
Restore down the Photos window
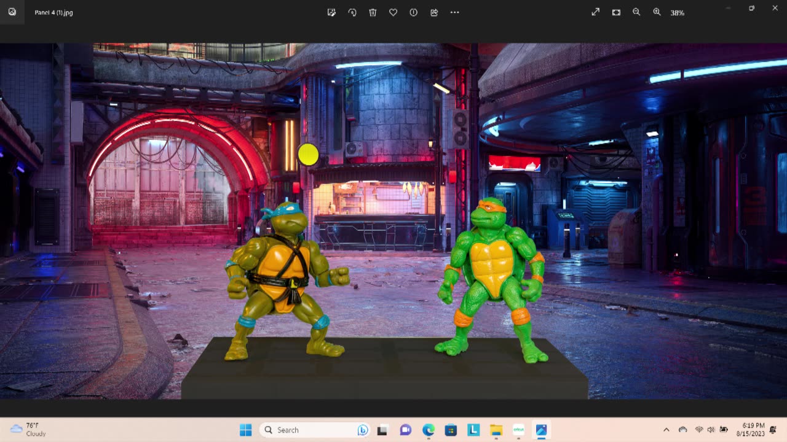tap(751, 8)
